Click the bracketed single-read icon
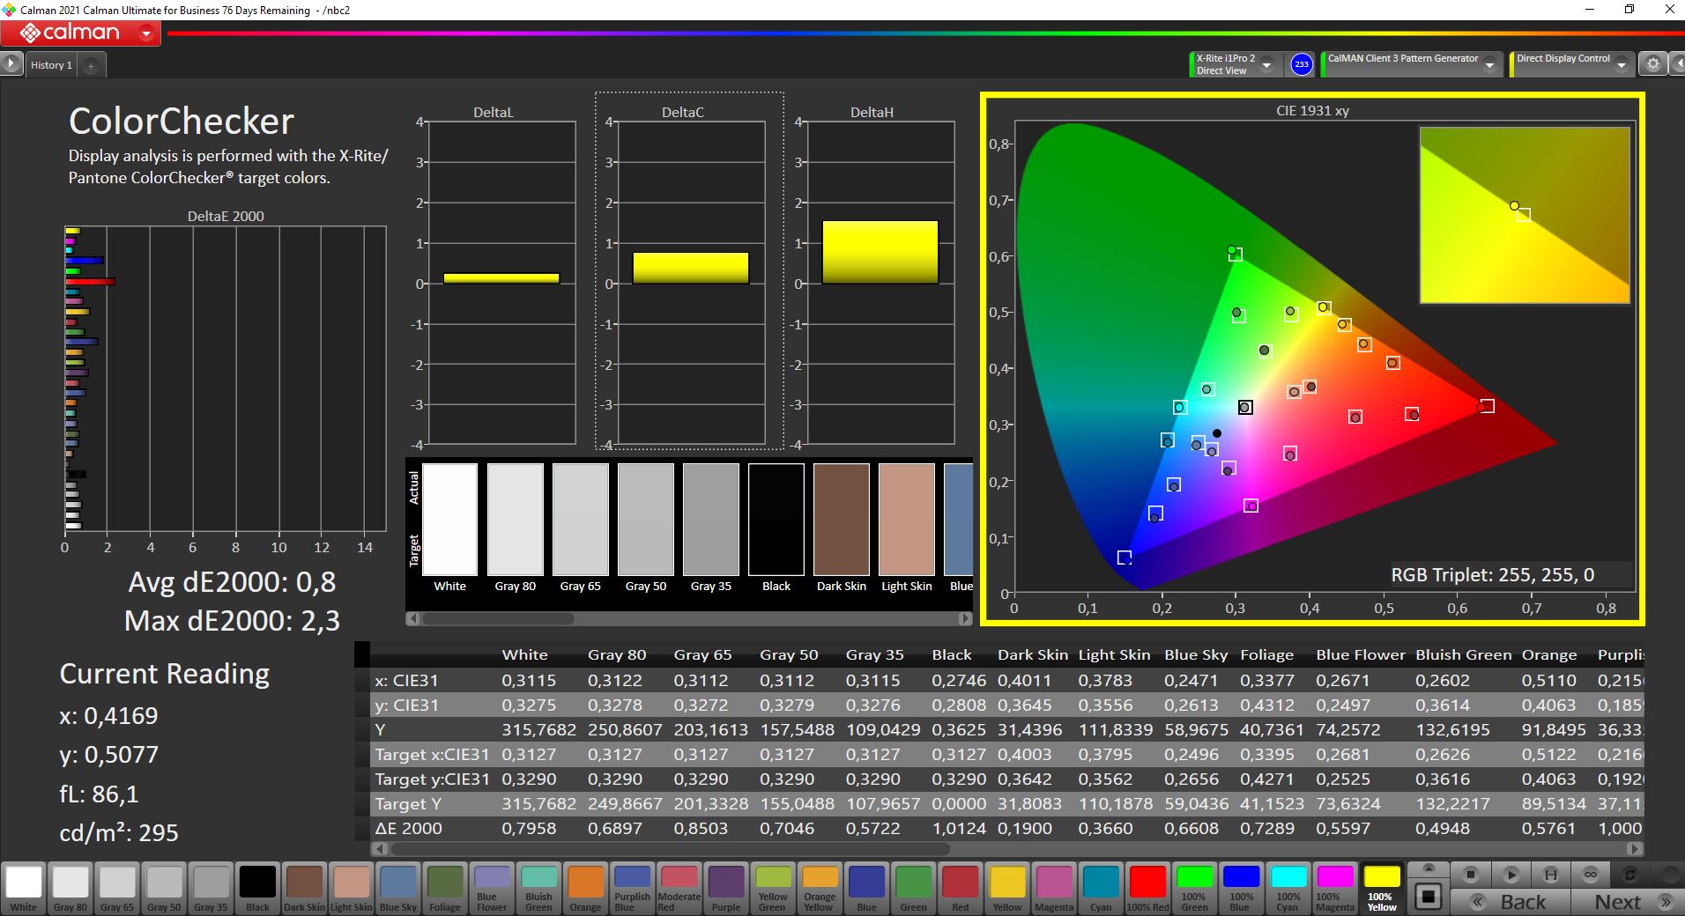 tap(1550, 875)
